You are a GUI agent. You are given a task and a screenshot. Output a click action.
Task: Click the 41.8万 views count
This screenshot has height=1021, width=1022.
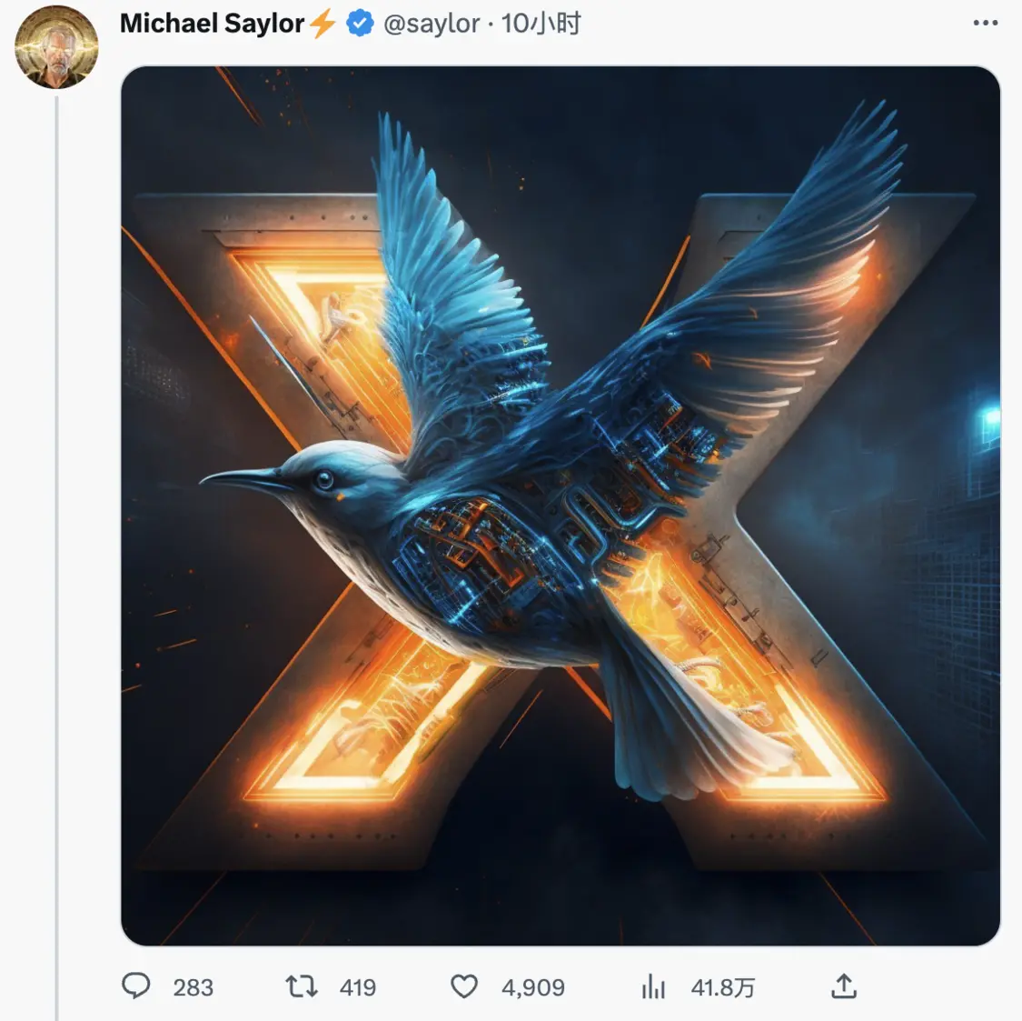[x=723, y=987]
